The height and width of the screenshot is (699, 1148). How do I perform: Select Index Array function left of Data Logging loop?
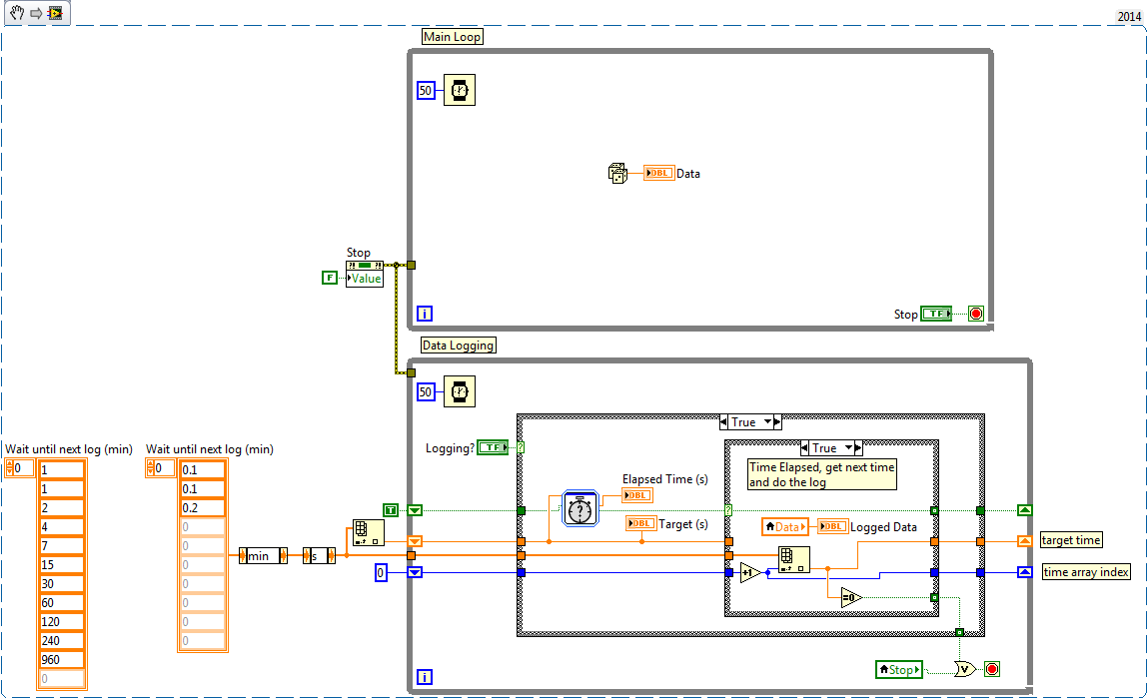click(x=369, y=533)
